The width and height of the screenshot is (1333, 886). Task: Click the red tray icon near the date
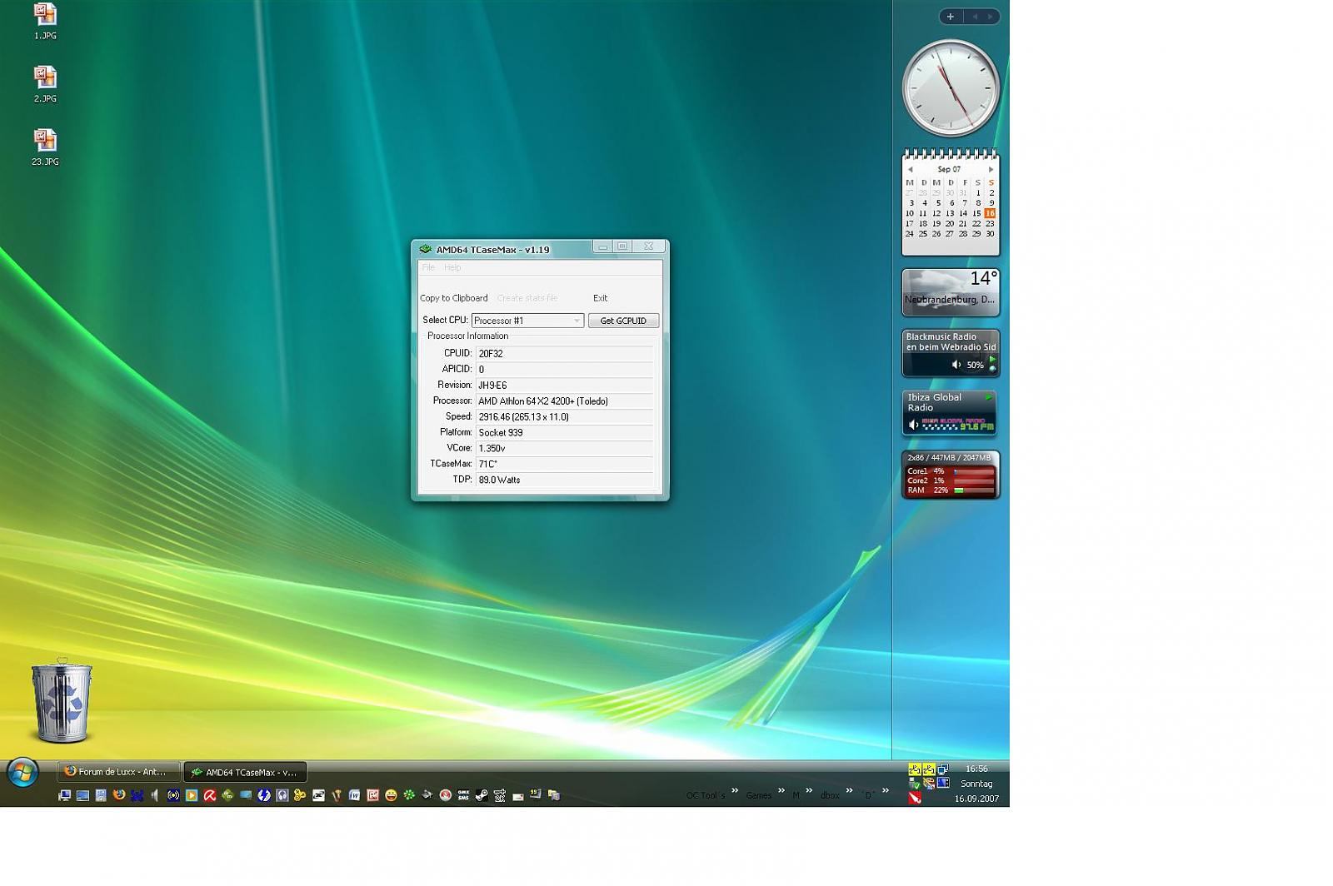click(x=914, y=799)
